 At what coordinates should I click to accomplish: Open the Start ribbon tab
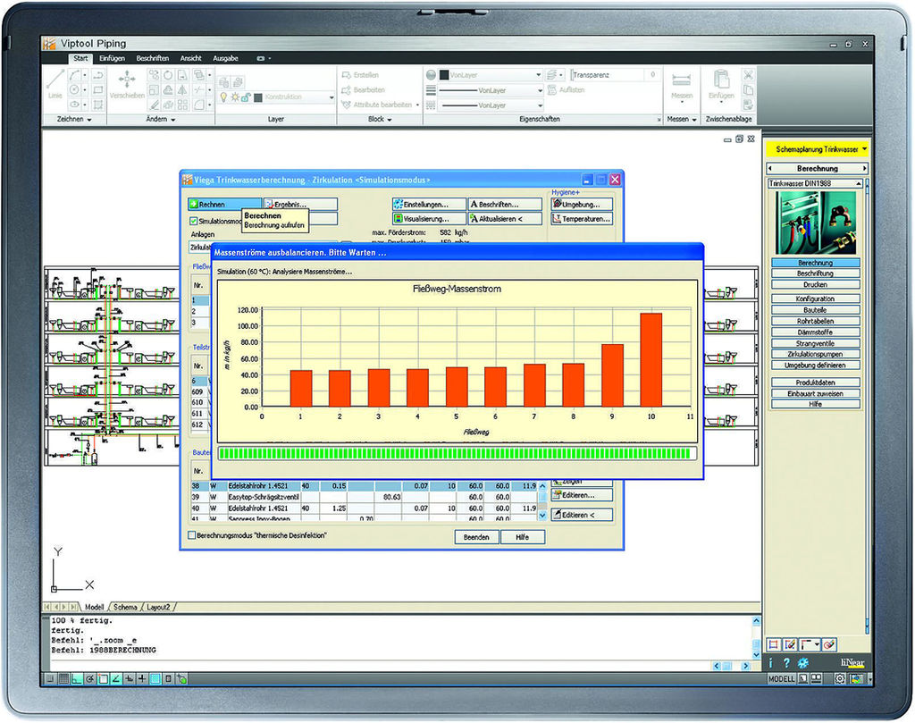[80, 58]
